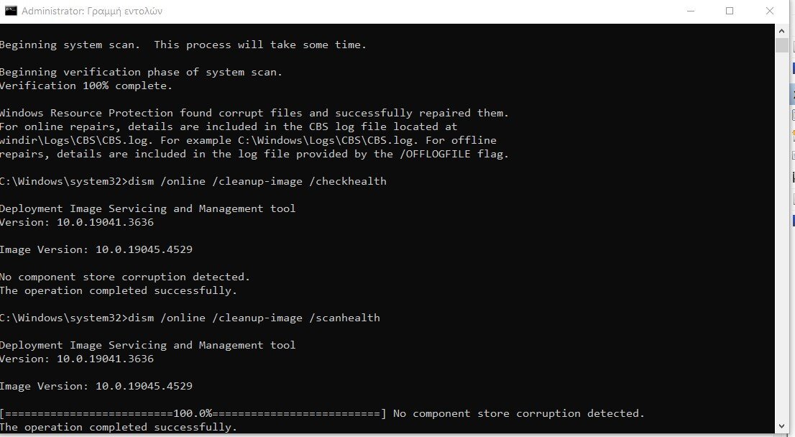Close the Administrator Command Prompt window
This screenshot has height=437, width=795.
click(x=770, y=11)
